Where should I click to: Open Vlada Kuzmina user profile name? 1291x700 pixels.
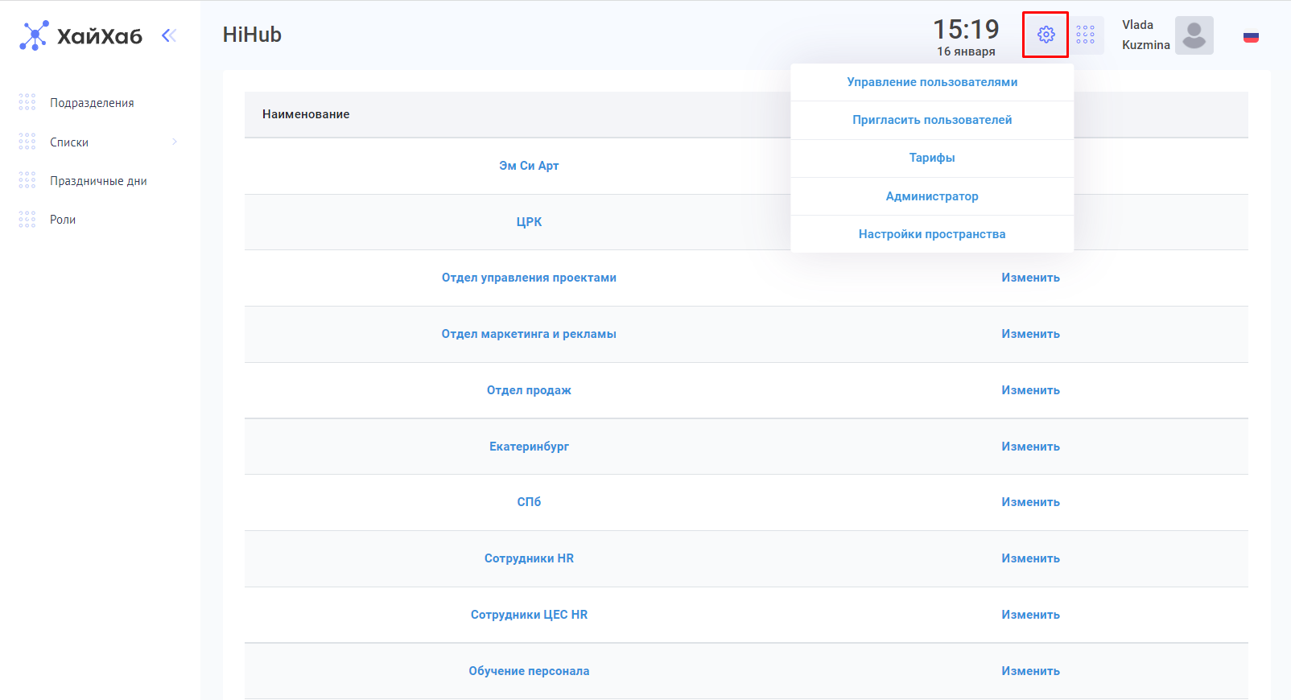[1146, 35]
